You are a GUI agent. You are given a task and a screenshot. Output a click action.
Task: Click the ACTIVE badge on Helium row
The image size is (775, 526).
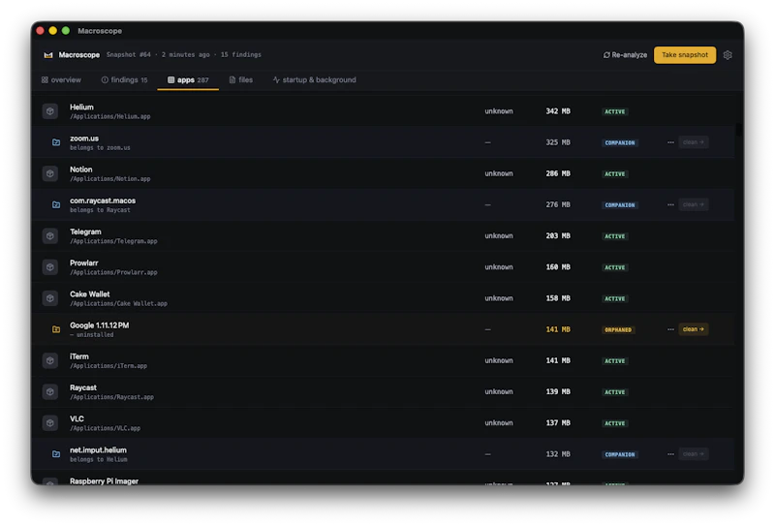[615, 111]
